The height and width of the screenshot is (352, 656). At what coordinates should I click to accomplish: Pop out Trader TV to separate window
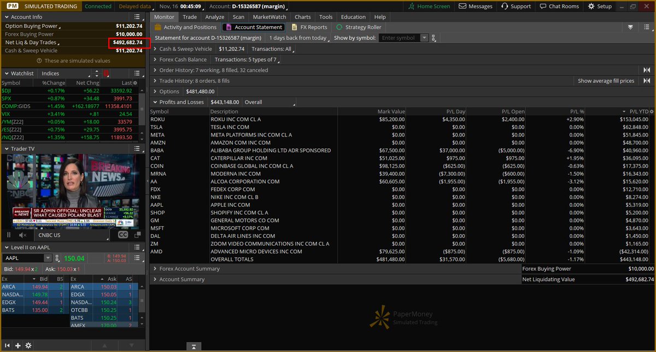[137, 235]
